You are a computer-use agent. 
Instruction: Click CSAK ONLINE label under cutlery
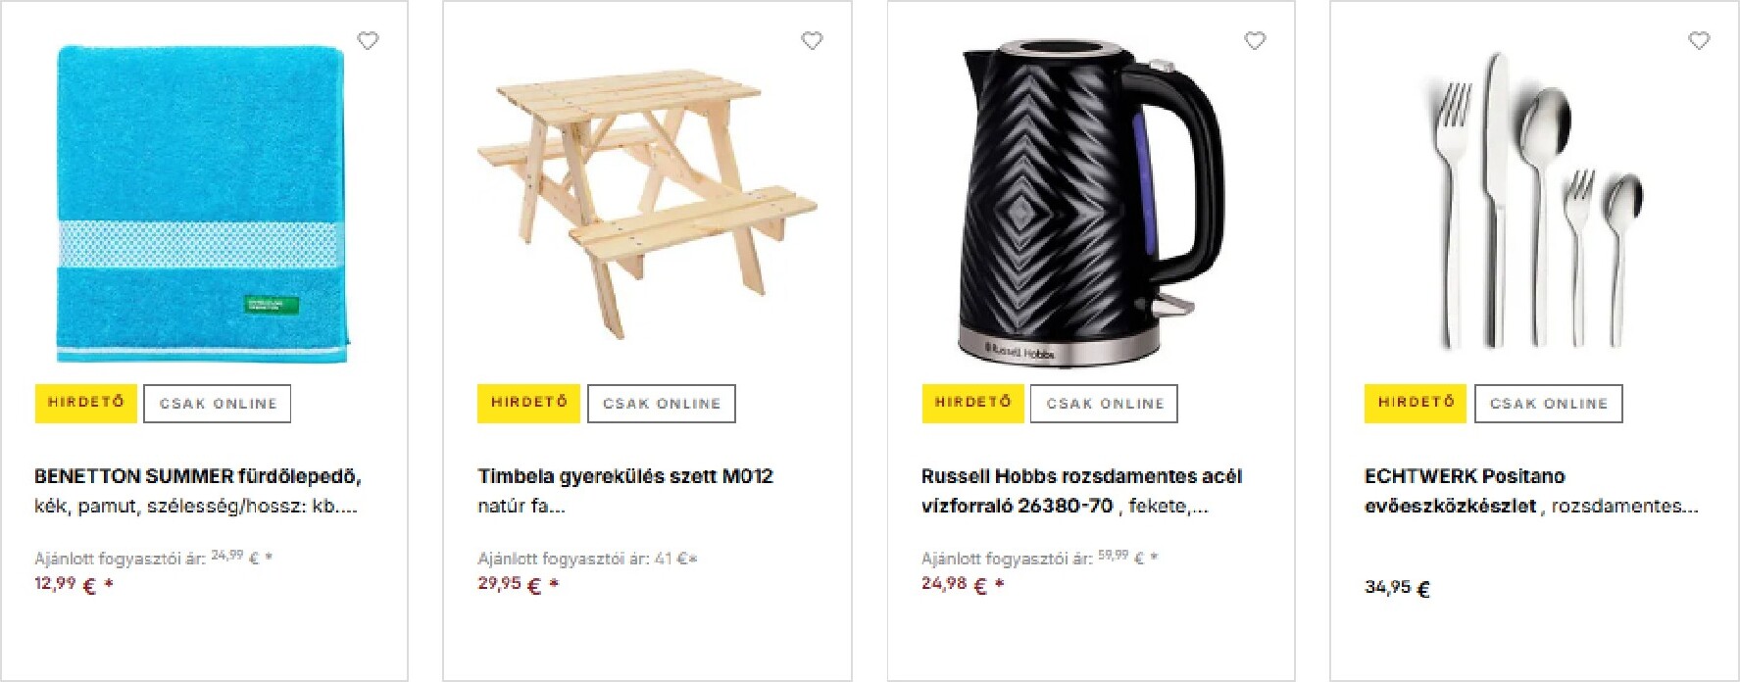click(1549, 404)
